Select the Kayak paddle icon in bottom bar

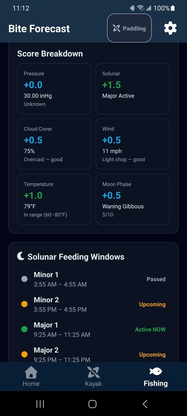point(93,371)
